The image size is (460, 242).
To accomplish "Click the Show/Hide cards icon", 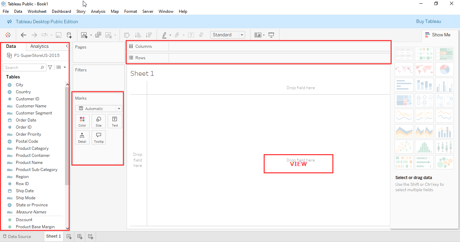I will tap(258, 35).
